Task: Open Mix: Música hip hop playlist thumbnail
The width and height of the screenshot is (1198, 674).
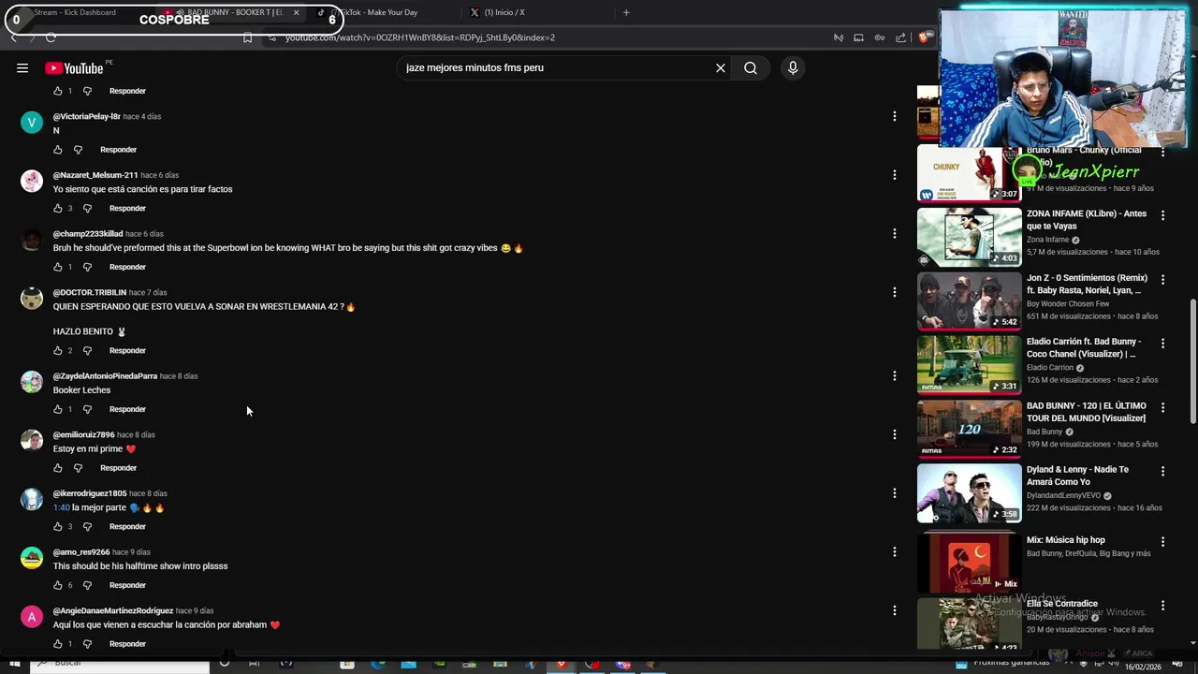Action: coord(970,562)
